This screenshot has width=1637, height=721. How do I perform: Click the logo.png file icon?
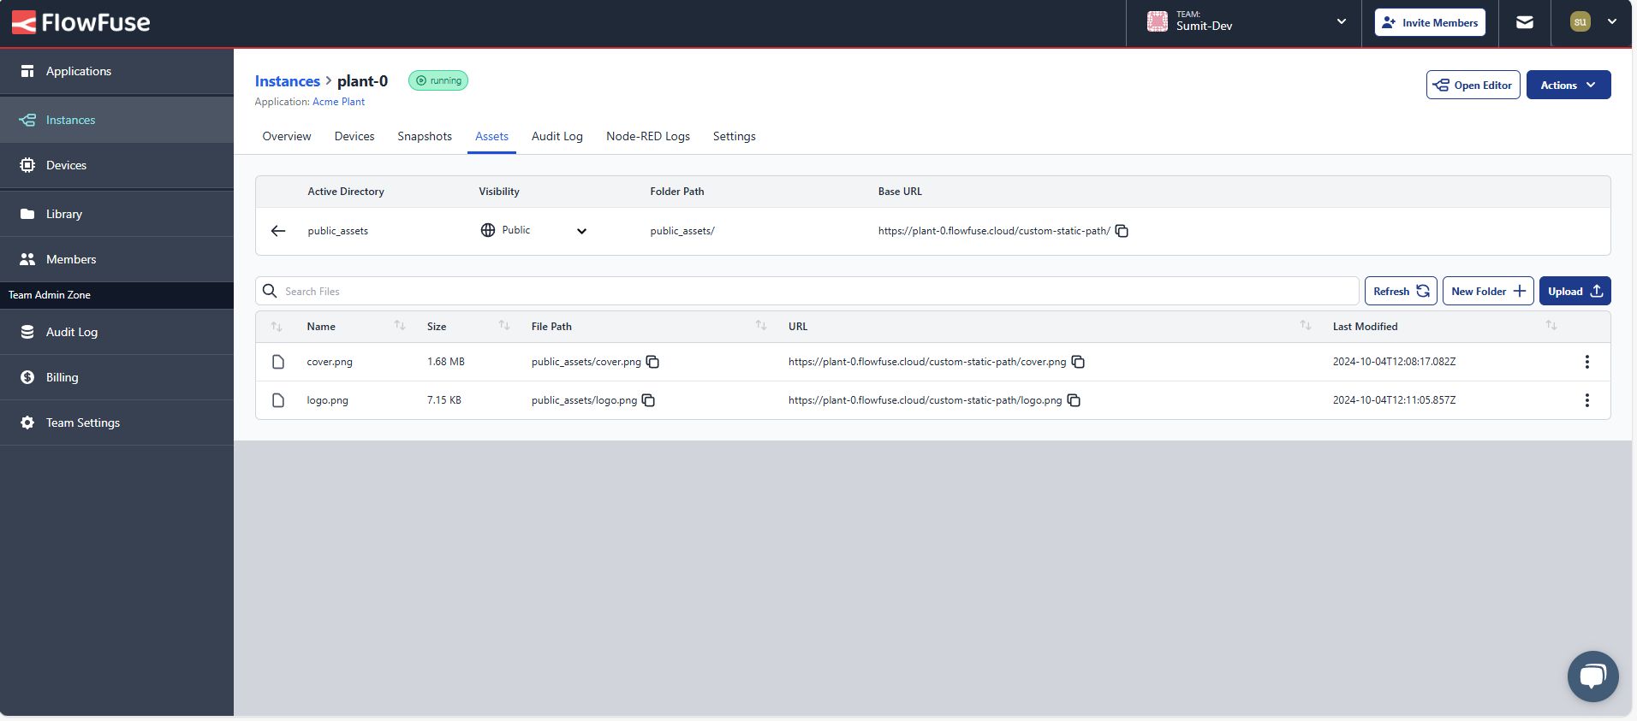278,400
